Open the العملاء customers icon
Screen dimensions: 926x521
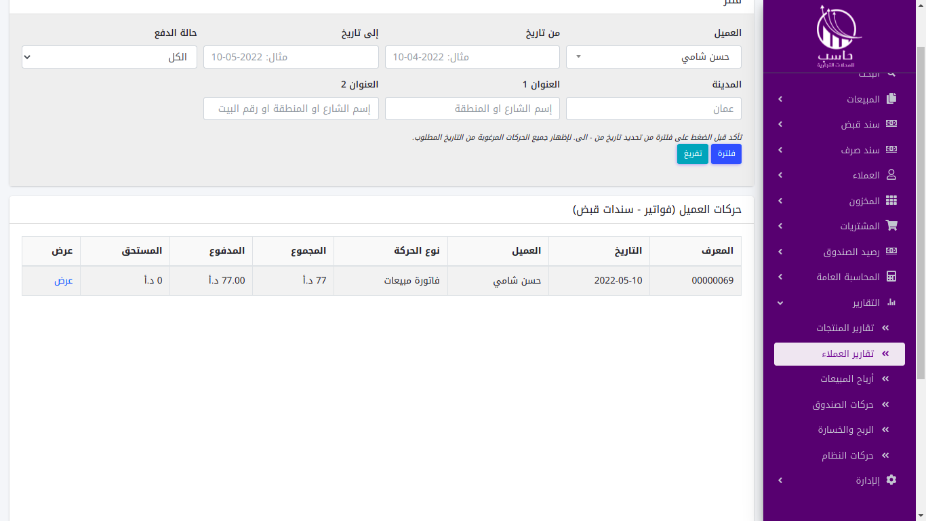(x=892, y=175)
